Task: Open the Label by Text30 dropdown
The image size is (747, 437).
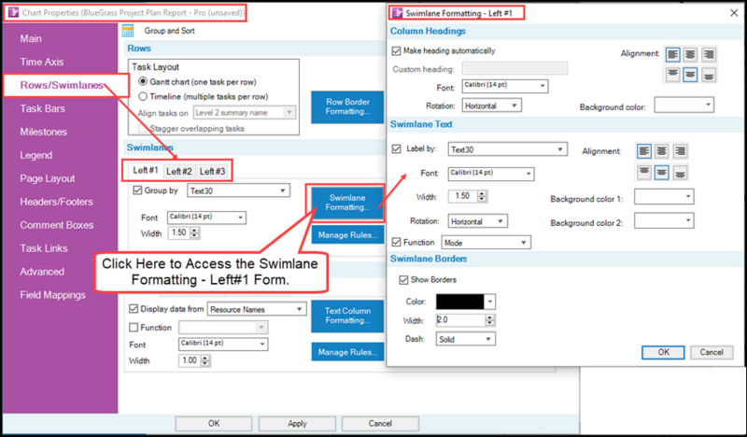Action: tap(507, 149)
